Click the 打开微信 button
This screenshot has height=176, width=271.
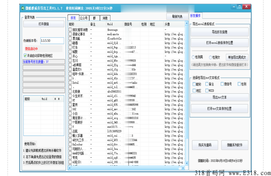point(44,24)
